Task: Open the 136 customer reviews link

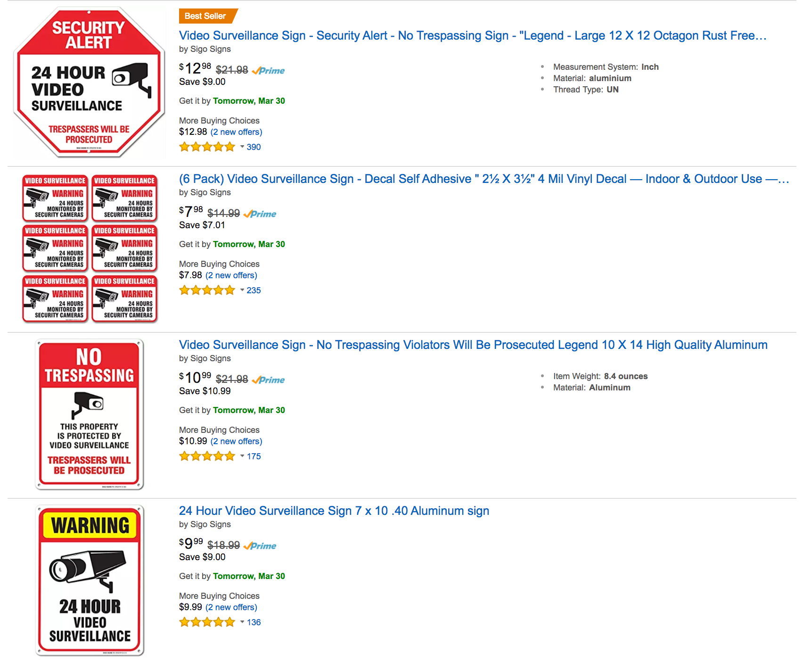Action: point(254,622)
